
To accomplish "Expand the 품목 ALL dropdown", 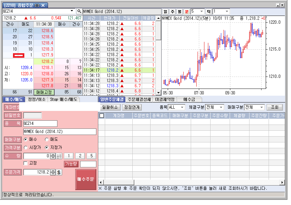I will [x=182, y=107].
